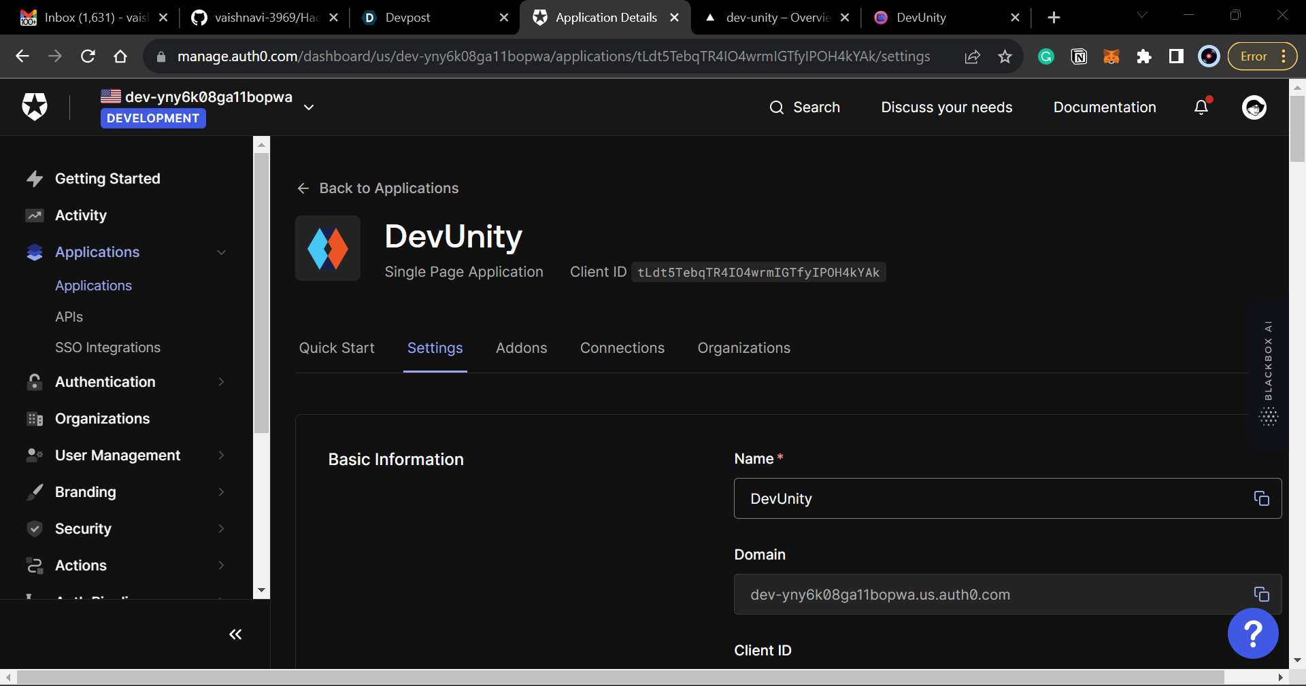The width and height of the screenshot is (1306, 686).
Task: Click the Name input field
Action: [1007, 498]
